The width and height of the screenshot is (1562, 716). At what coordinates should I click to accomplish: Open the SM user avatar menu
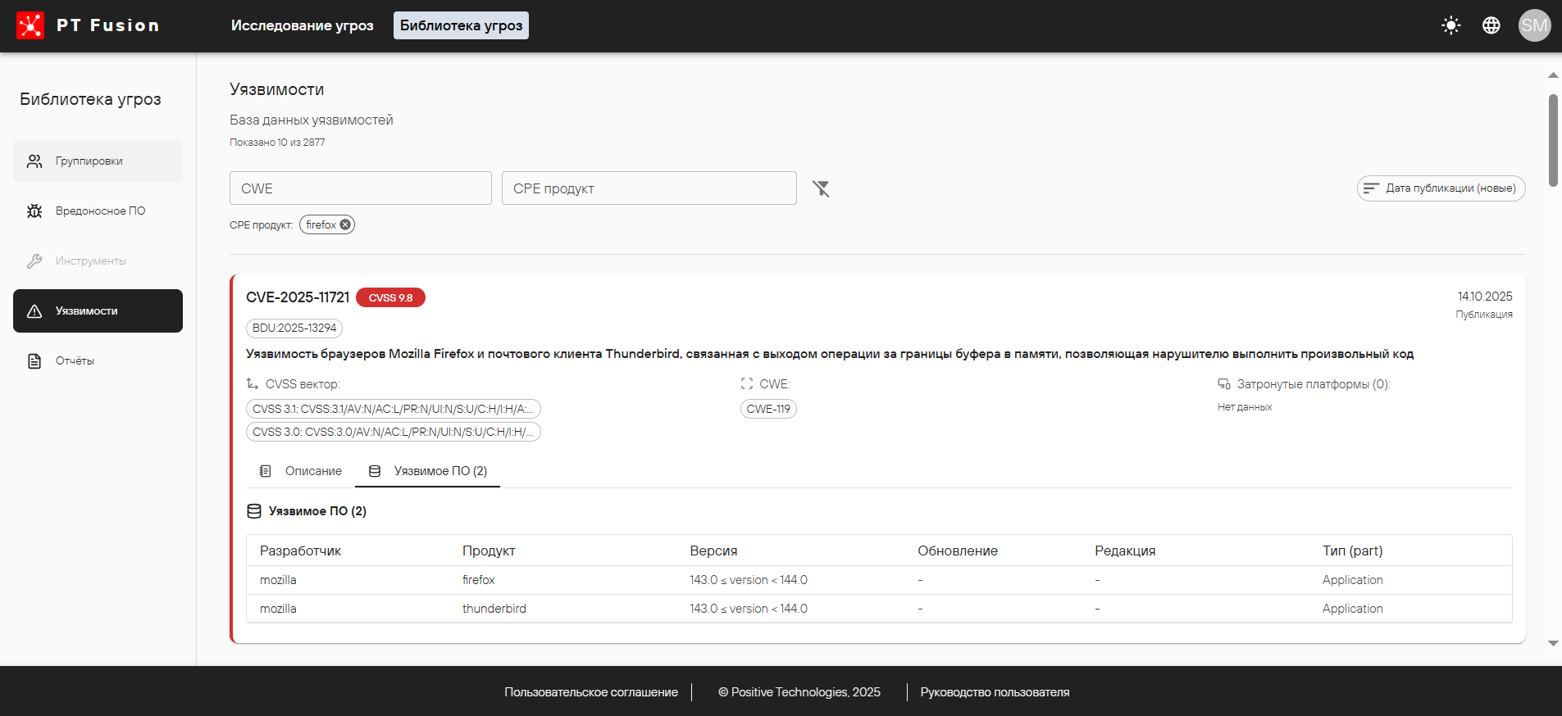point(1533,25)
